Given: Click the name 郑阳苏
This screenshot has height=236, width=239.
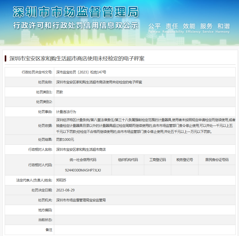Looking at the screenshot, I should coord(61,180).
